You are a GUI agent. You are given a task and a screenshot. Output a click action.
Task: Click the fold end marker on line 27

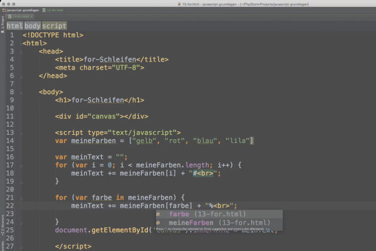click(21, 248)
